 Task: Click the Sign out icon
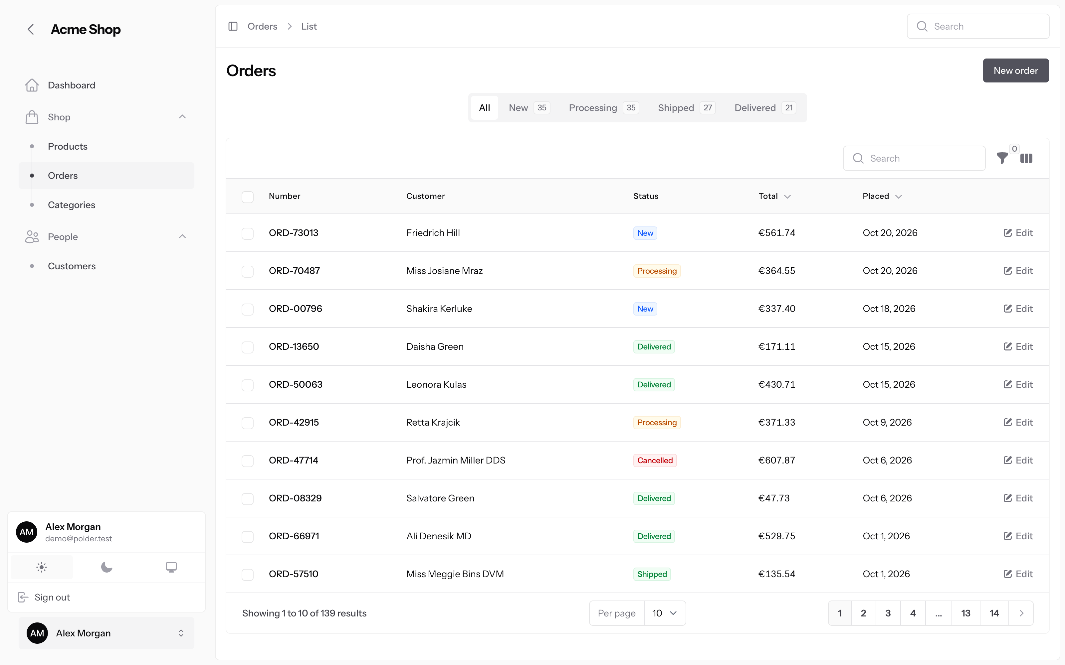tap(23, 597)
